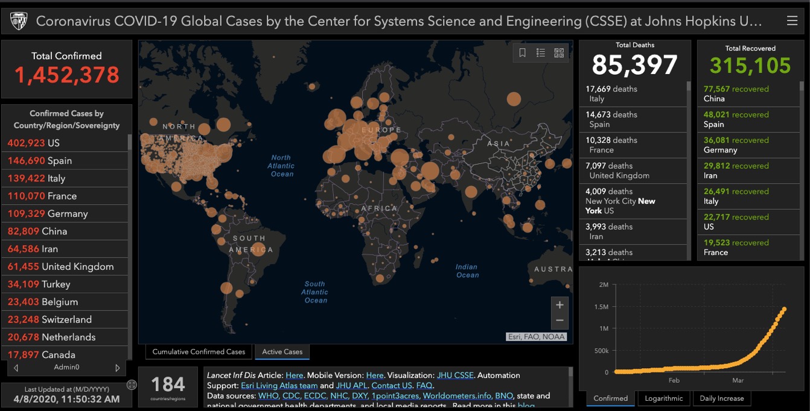Select the 139,422 Italy row

(65, 178)
